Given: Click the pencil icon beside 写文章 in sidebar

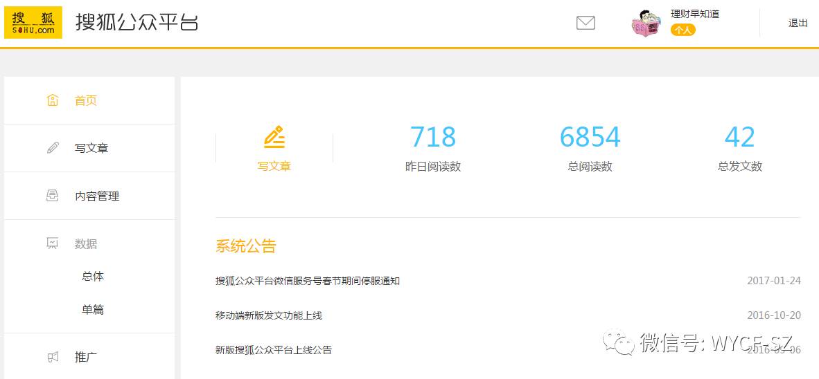Looking at the screenshot, I should [x=52, y=148].
